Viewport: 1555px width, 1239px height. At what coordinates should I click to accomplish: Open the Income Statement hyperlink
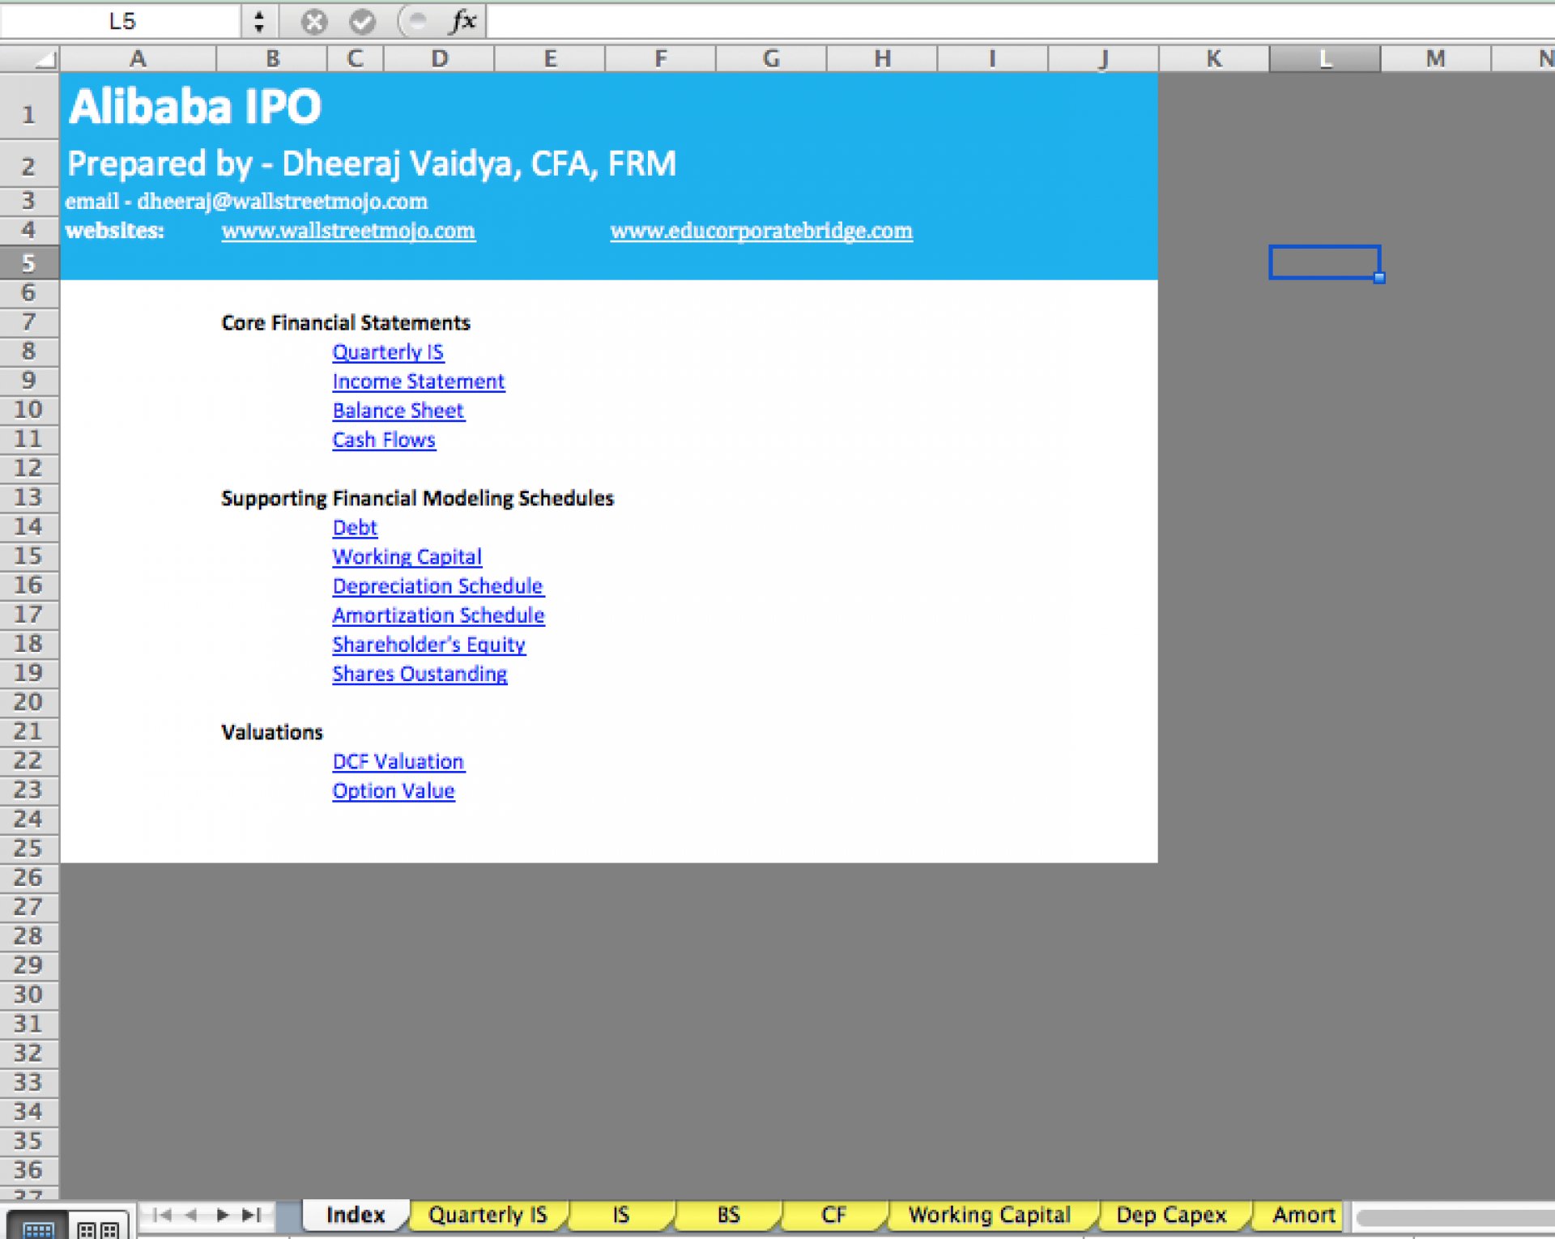click(418, 381)
